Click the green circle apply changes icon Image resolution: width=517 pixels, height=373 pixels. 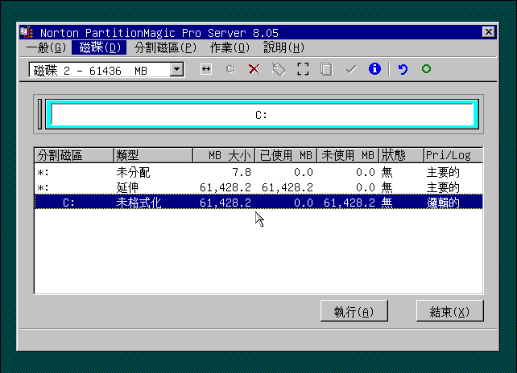426,70
